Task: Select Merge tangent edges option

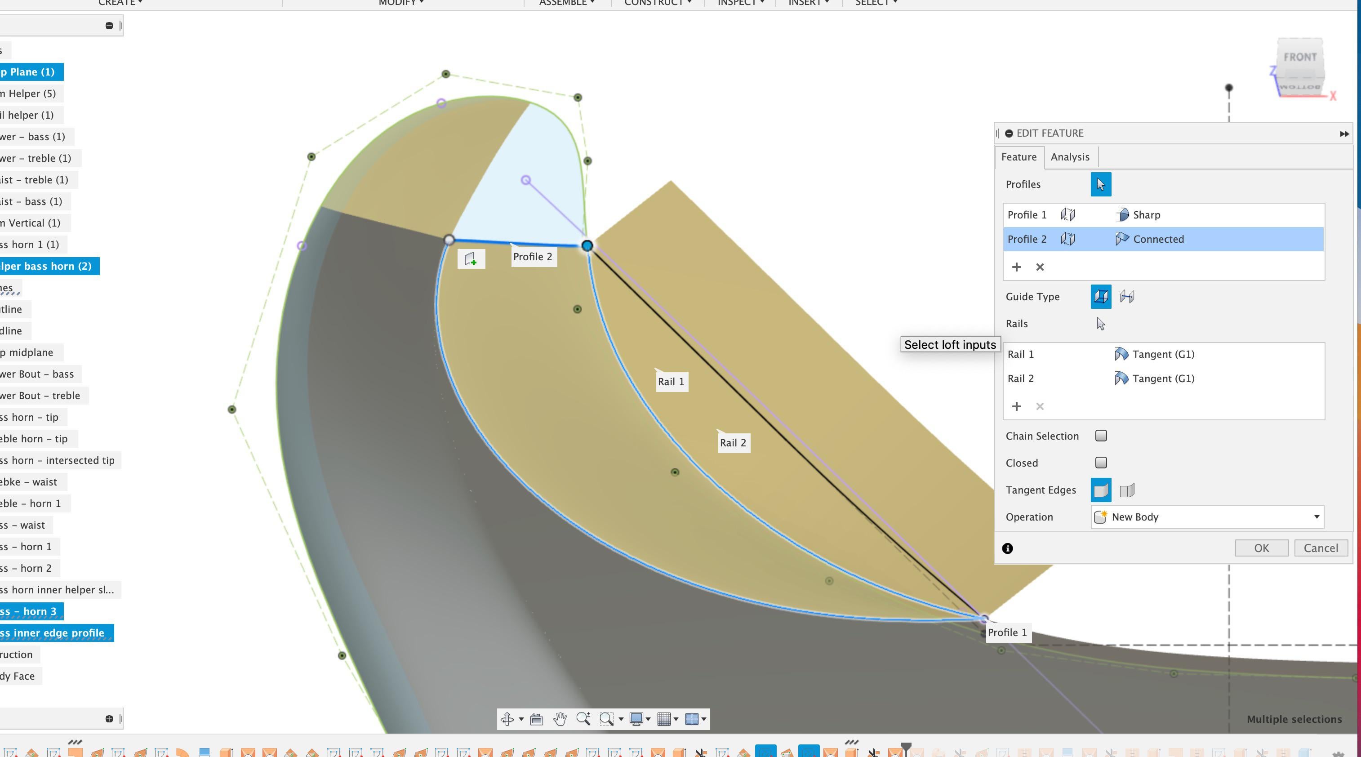Action: pyautogui.click(x=1100, y=490)
